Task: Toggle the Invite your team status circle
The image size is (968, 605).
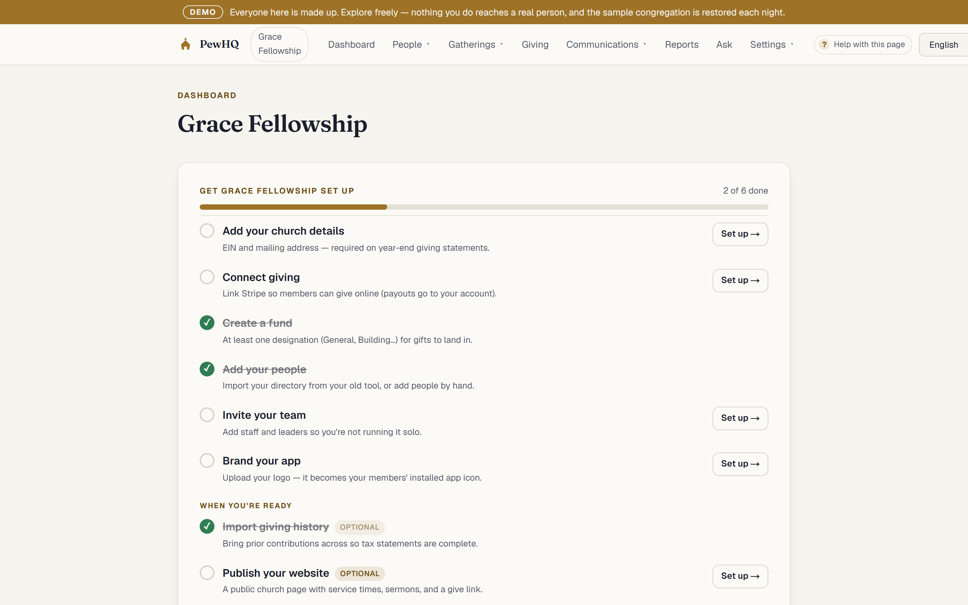Action: (207, 414)
